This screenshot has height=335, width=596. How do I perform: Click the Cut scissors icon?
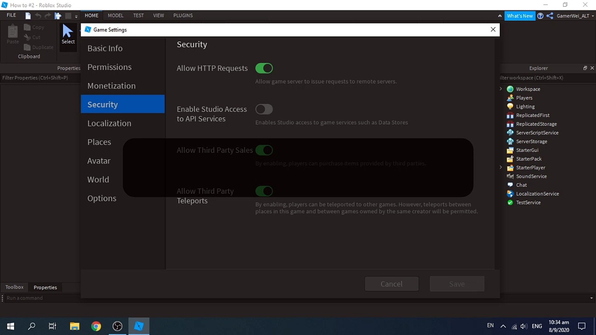(27, 37)
